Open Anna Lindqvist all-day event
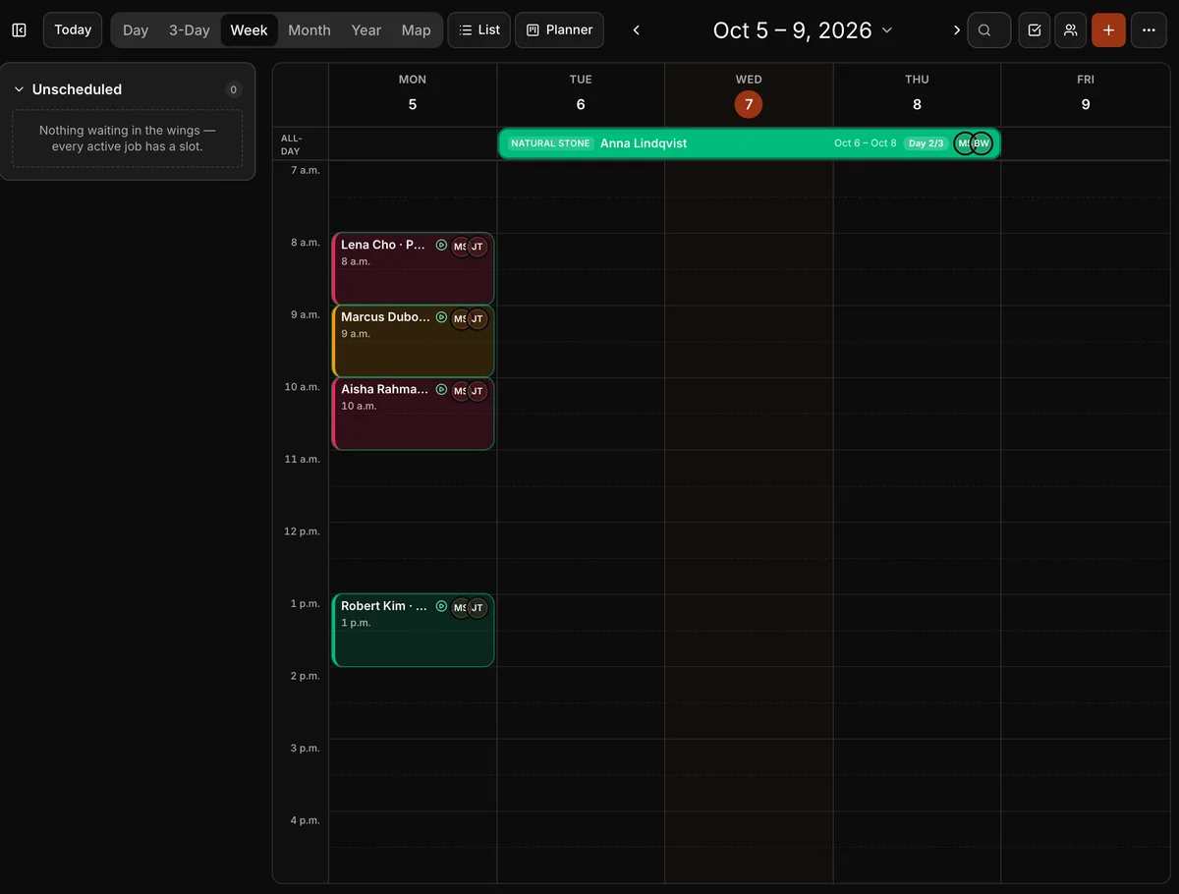 point(750,143)
